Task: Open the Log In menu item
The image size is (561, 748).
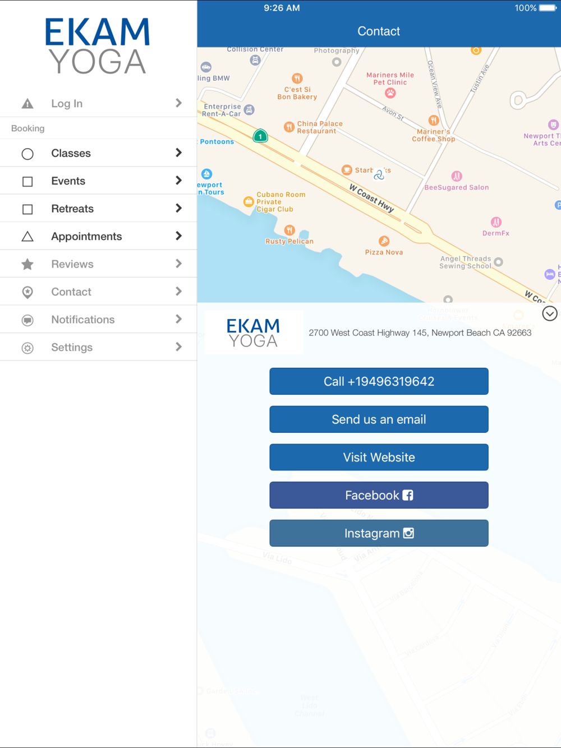Action: [x=98, y=103]
